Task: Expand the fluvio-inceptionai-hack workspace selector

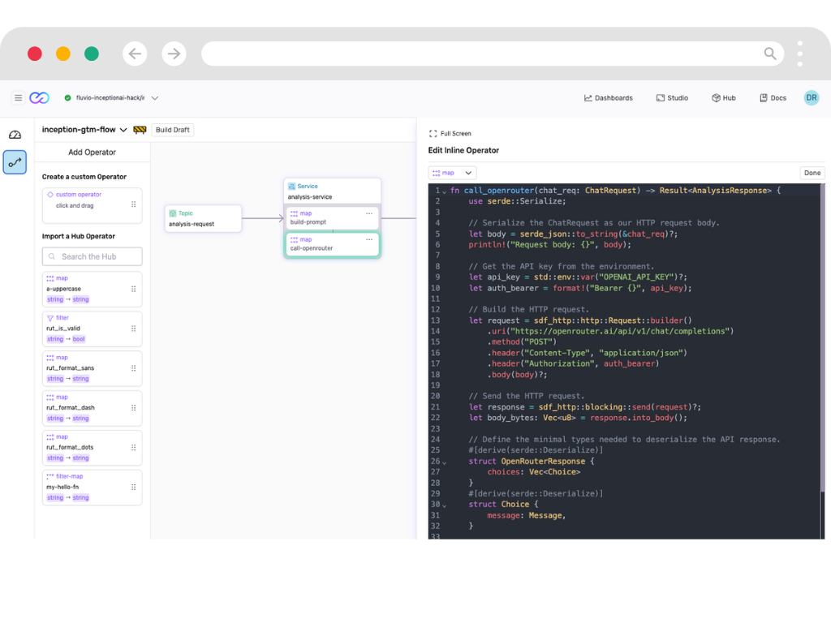Action: (x=154, y=98)
